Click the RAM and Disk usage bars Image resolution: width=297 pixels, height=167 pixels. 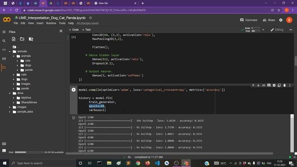click(x=253, y=30)
